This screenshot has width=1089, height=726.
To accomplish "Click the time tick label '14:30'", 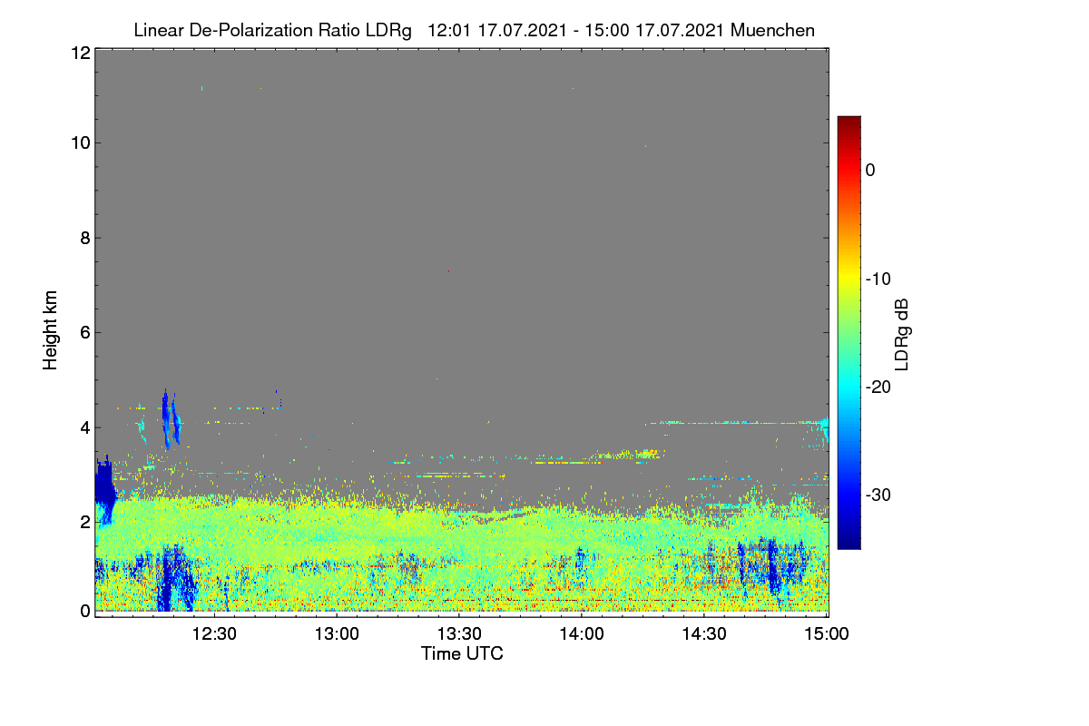I will (703, 634).
